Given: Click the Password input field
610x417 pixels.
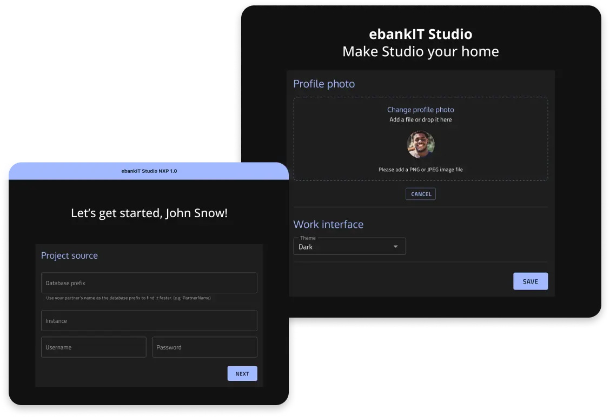Looking at the screenshot, I should tap(204, 347).
